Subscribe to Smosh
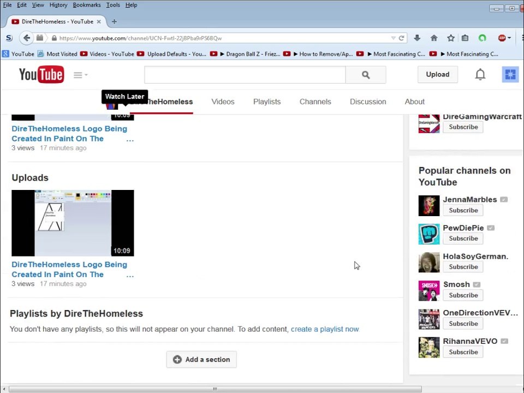 click(x=463, y=295)
